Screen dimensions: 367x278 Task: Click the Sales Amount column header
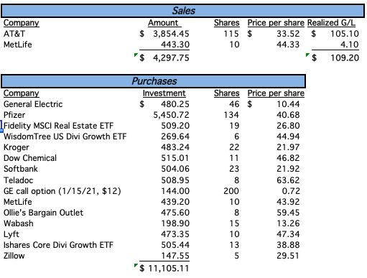163,23
